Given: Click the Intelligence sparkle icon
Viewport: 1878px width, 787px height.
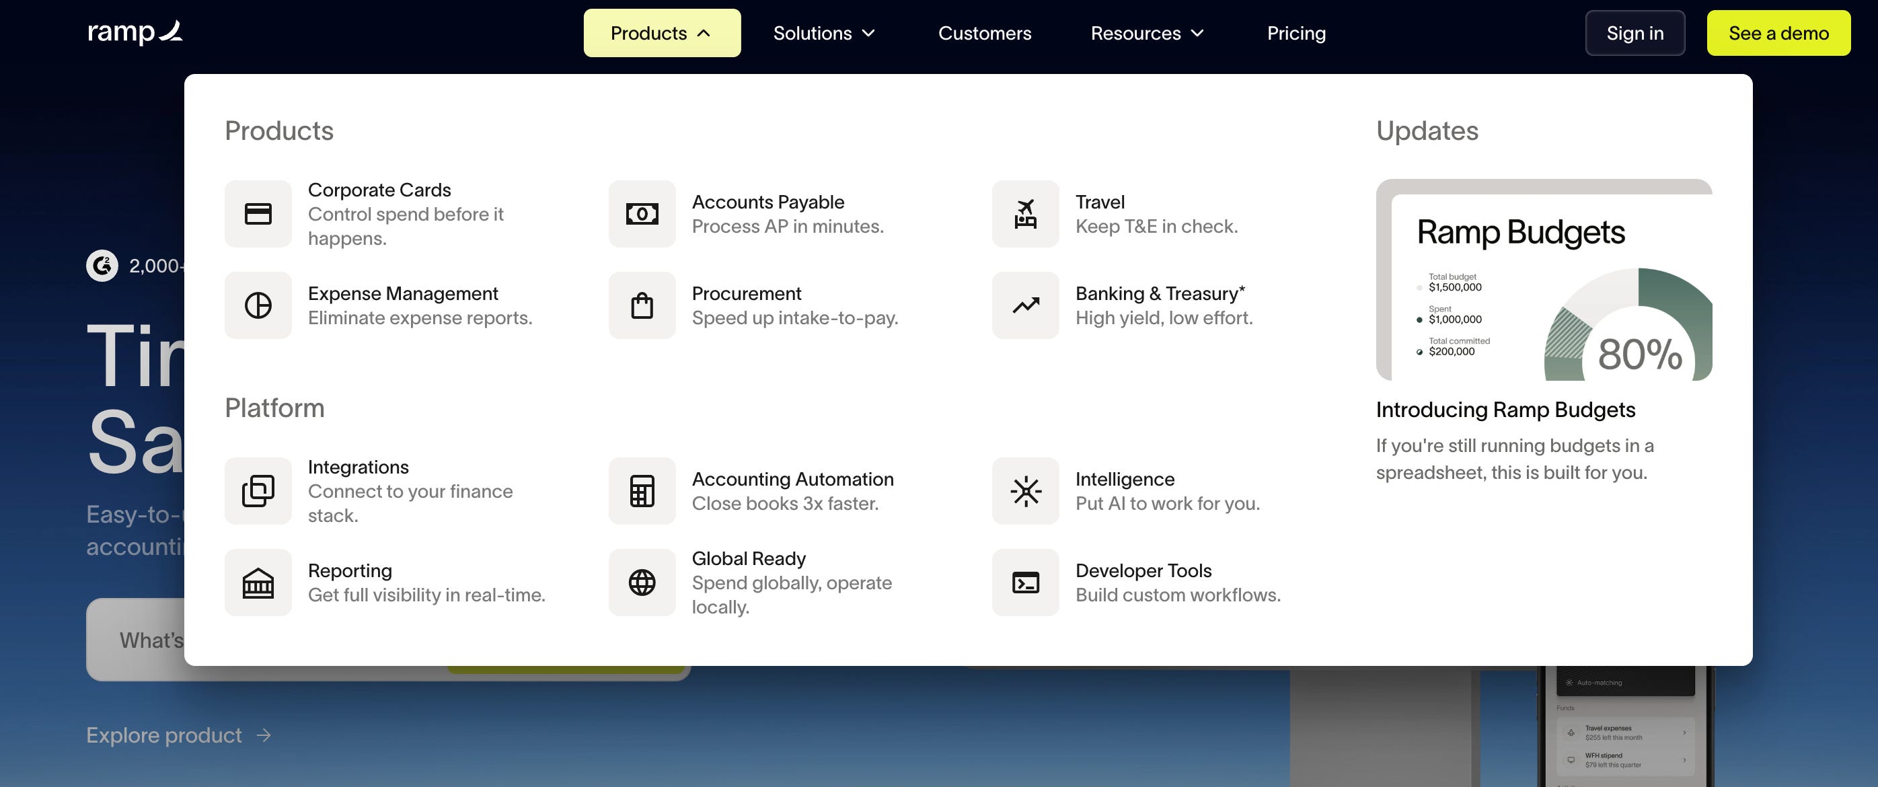Looking at the screenshot, I should [1025, 491].
